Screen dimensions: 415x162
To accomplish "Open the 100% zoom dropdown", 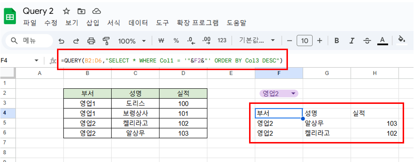I will [x=132, y=41].
